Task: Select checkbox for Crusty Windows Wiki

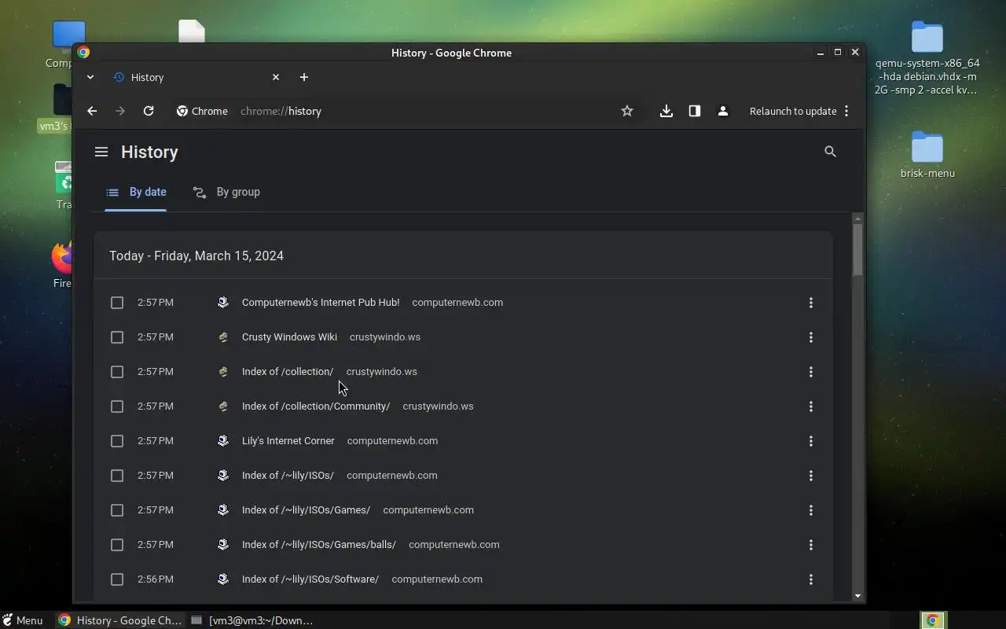Action: (x=117, y=337)
